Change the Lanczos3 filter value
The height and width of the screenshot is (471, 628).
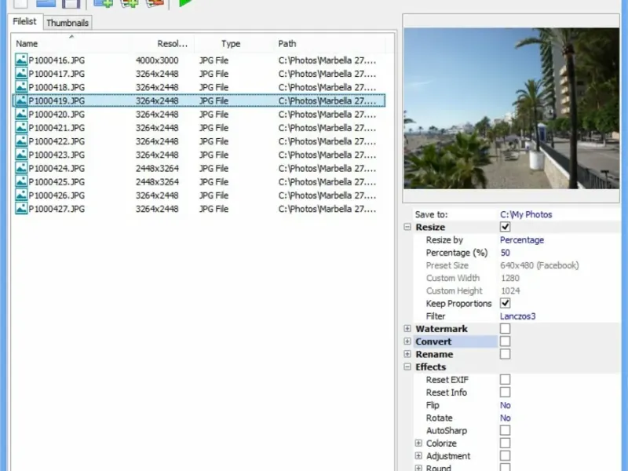click(517, 316)
